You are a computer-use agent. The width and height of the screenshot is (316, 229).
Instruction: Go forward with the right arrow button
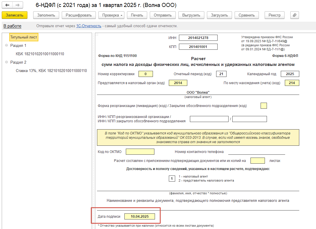pos(18,5)
